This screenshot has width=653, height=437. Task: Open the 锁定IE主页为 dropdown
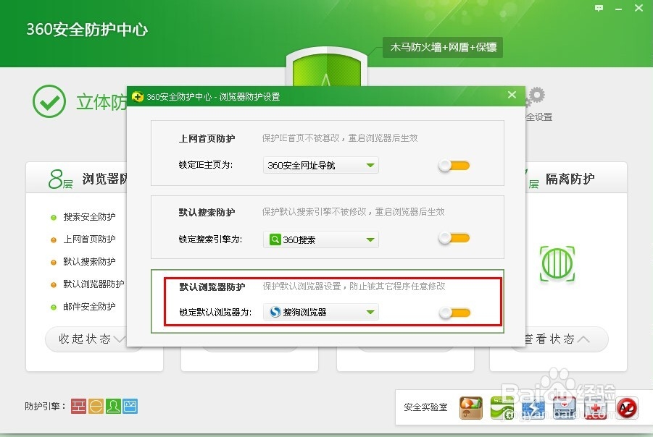tap(320, 165)
